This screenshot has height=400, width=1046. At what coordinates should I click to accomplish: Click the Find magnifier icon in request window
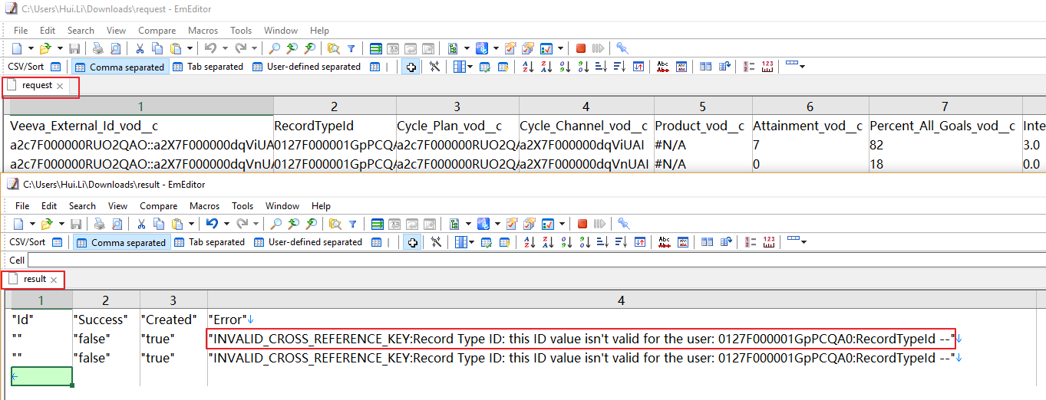[x=274, y=48]
